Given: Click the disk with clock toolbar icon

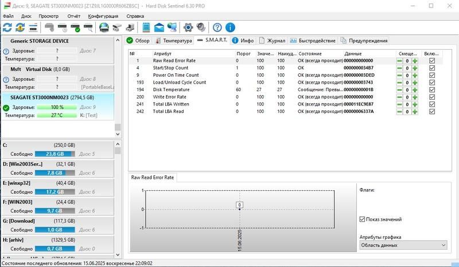Looking at the screenshot, I should pos(63,28).
